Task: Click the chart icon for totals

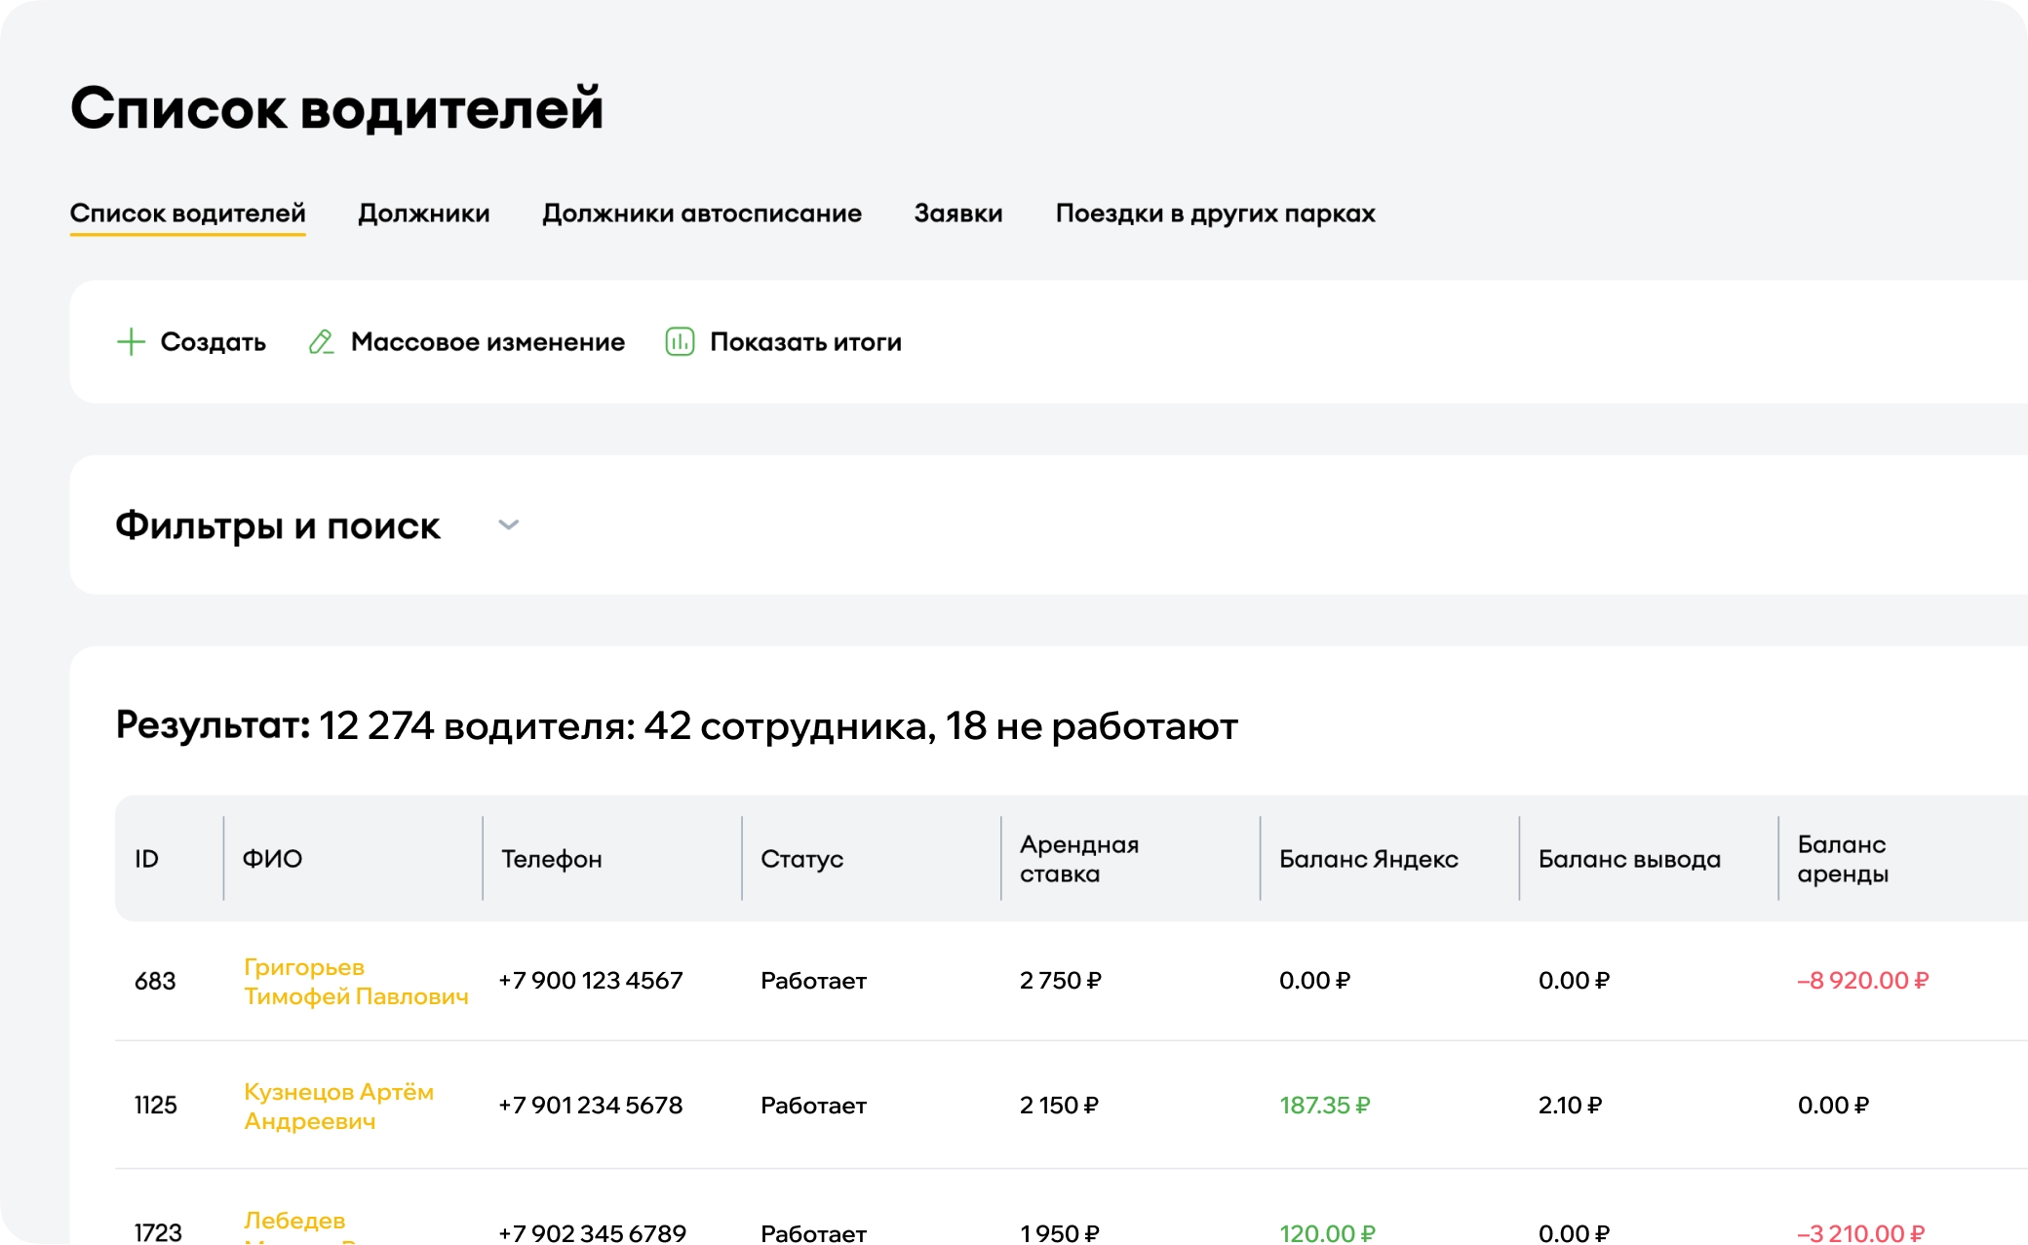Action: coord(680,342)
